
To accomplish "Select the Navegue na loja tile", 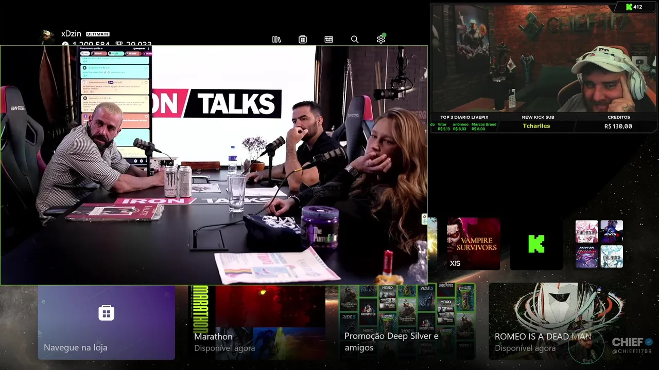I will coord(106,322).
